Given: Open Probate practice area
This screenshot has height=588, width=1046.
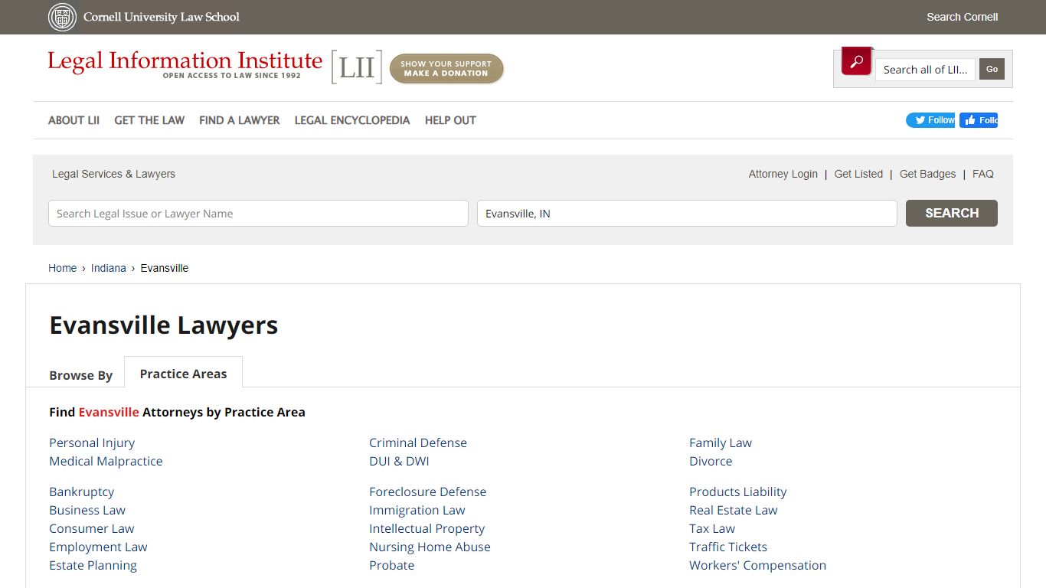Looking at the screenshot, I should pos(391,565).
